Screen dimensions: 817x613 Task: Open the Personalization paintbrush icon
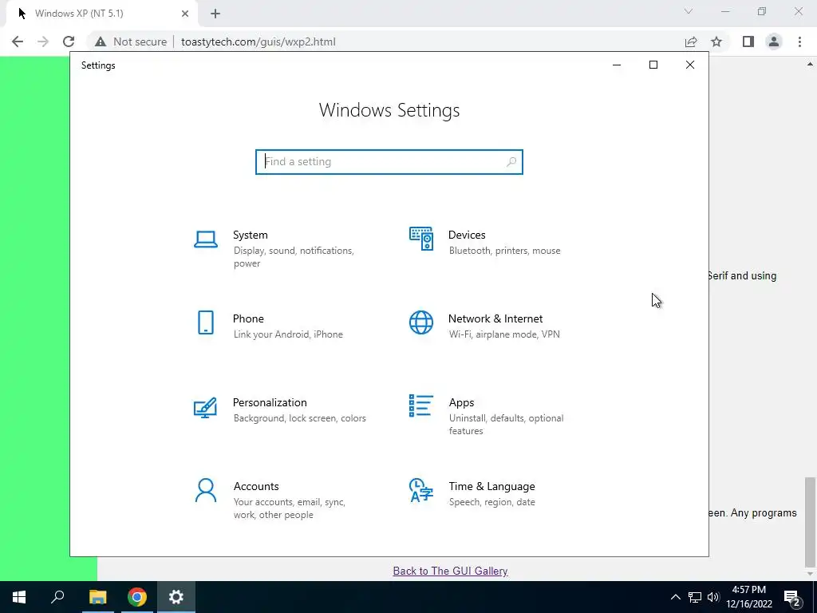(x=205, y=408)
